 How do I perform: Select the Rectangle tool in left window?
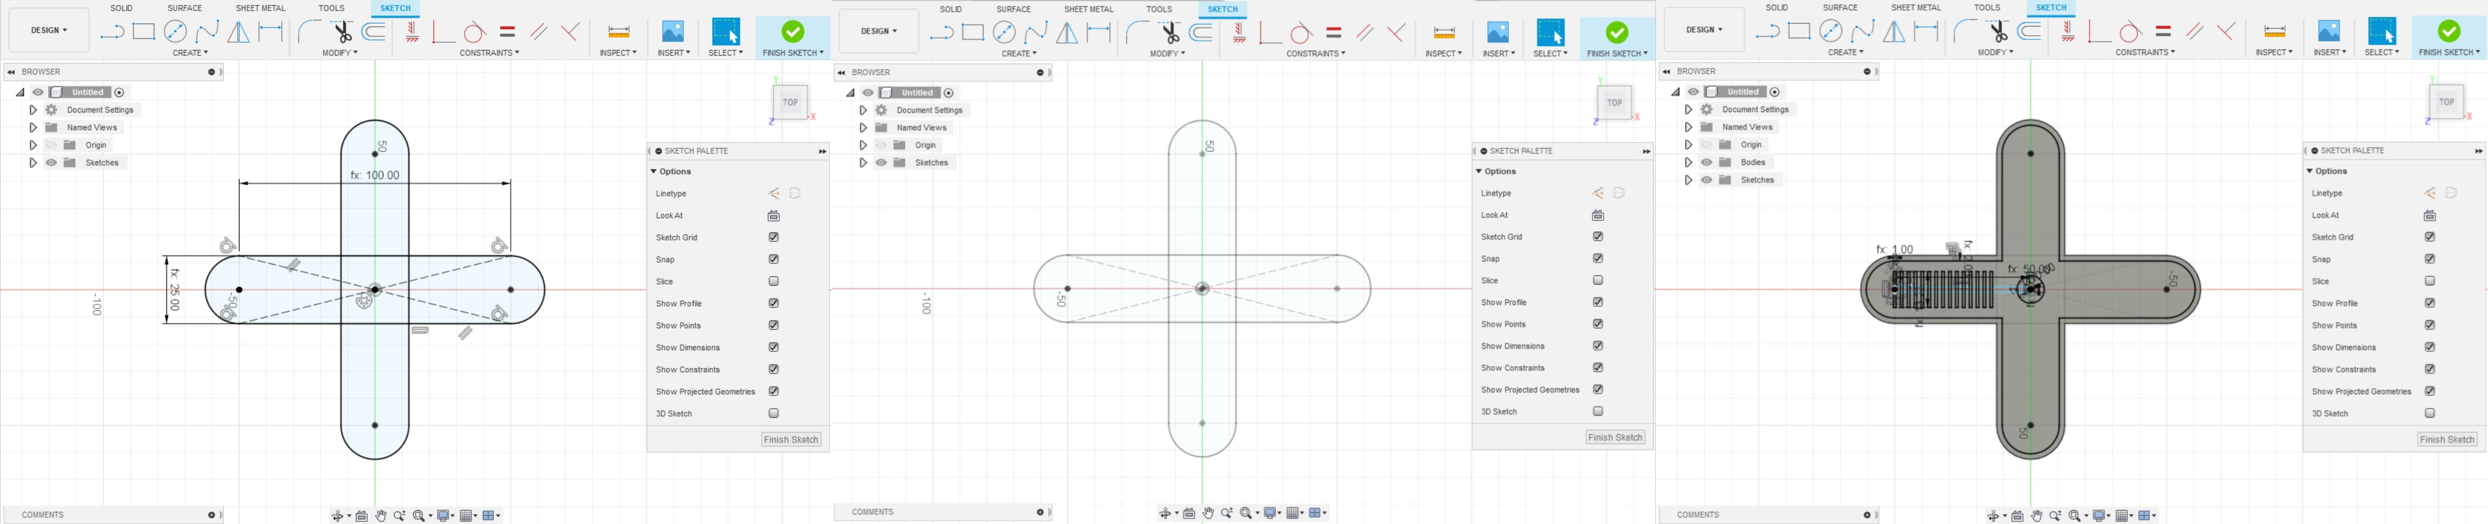144,32
